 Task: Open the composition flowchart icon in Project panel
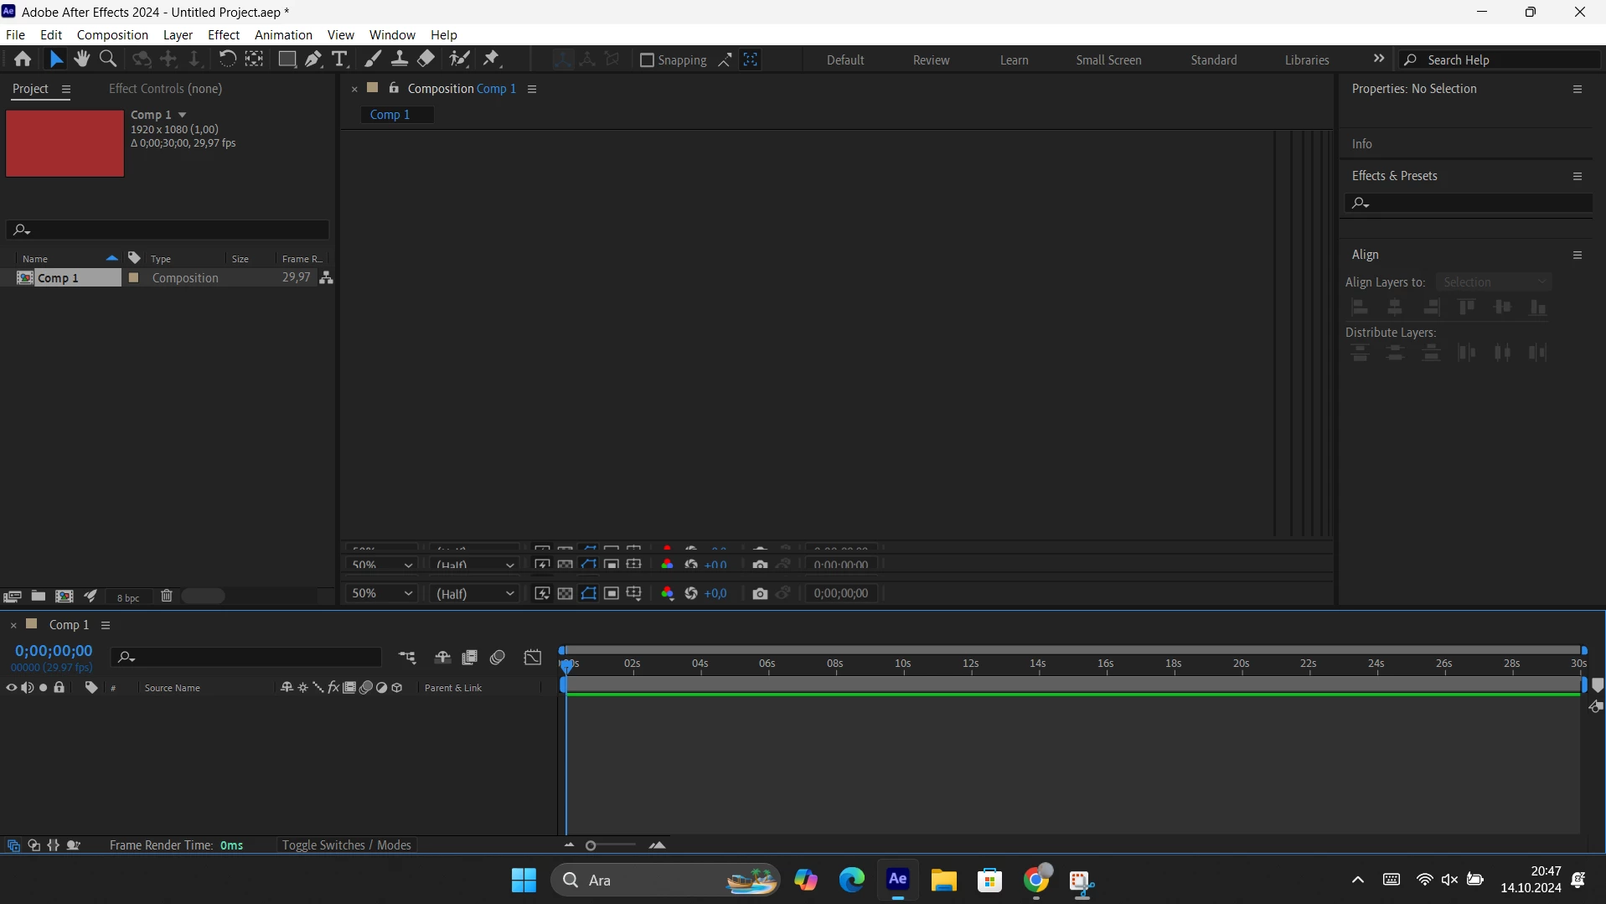point(327,277)
